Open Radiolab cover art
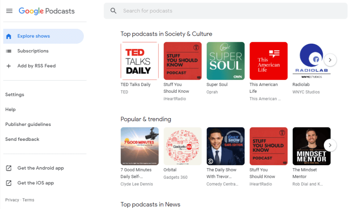This screenshot has width=361, height=209. pyautogui.click(x=312, y=61)
